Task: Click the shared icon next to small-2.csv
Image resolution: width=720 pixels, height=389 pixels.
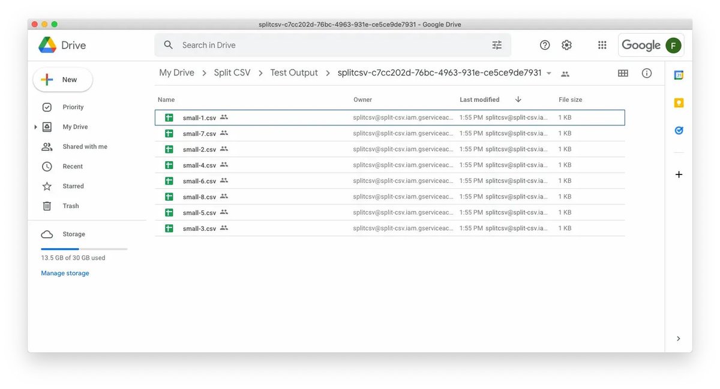Action: point(224,149)
